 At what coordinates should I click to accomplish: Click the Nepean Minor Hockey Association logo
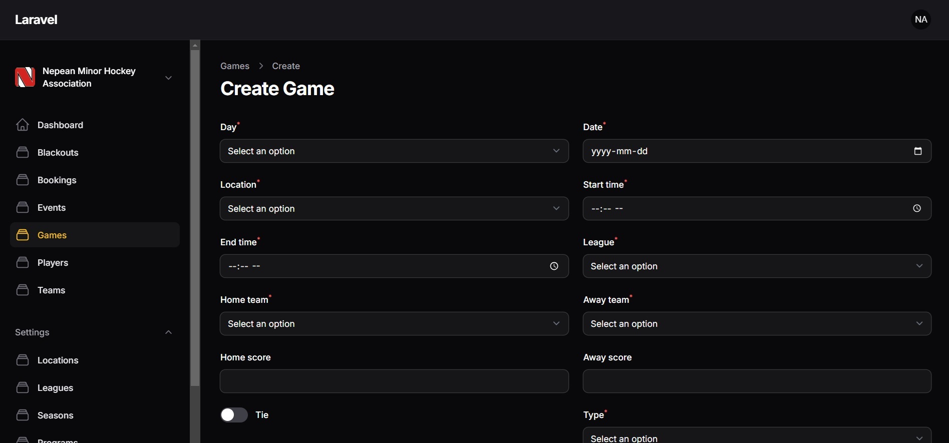tap(25, 77)
